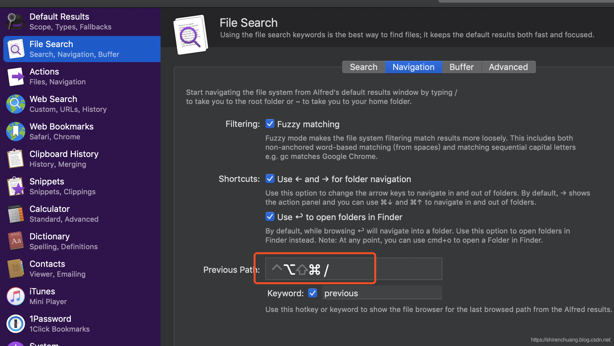Open the Advanced tab
The image size is (614, 346).
(508, 67)
